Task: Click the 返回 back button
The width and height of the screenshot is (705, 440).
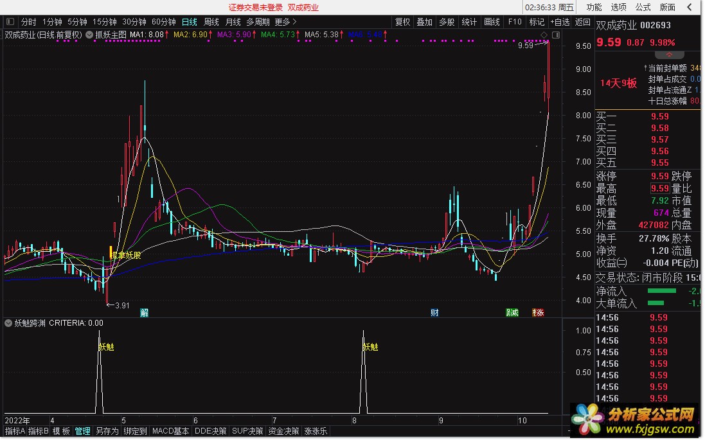Action: point(583,22)
